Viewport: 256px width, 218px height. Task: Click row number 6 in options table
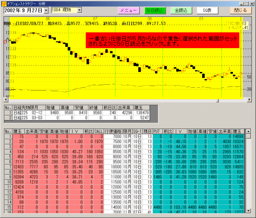[9, 162]
